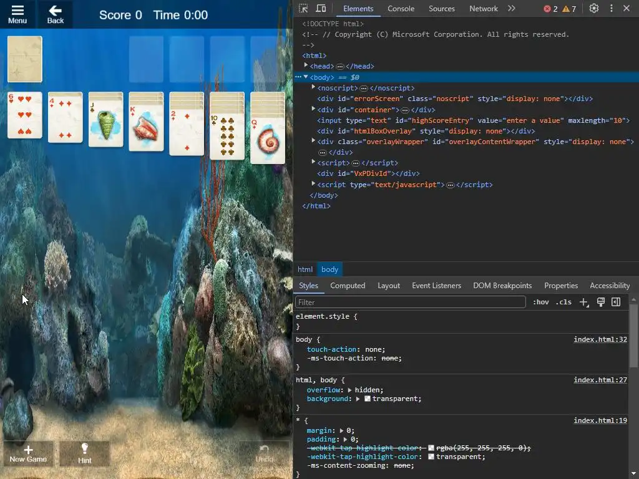Select html in the breadcrumb bar
The height and width of the screenshot is (479, 639).
tap(305, 269)
